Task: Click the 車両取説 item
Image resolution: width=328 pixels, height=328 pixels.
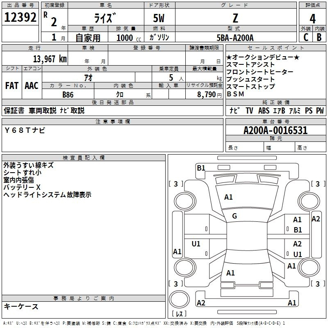Action: tap(43, 110)
